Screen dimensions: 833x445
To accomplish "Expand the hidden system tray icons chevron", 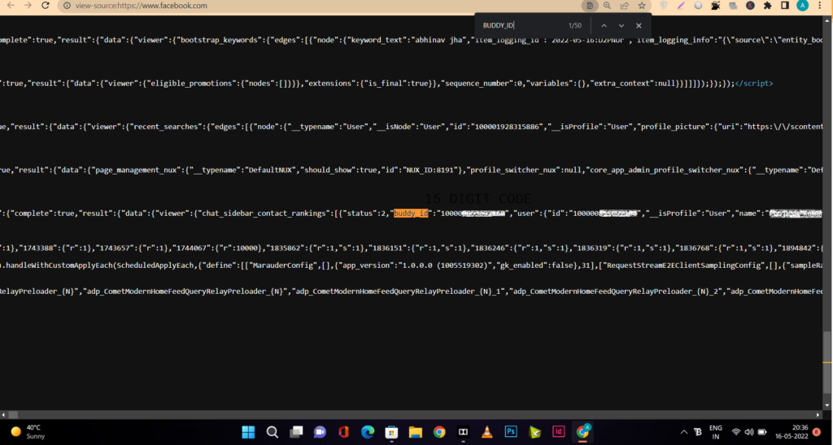I will 683,432.
